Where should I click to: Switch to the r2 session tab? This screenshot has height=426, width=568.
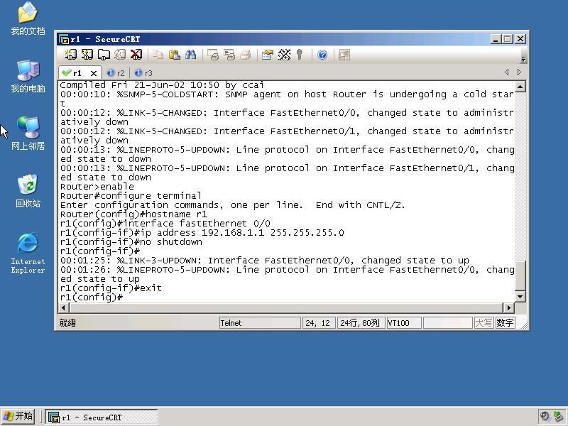click(116, 73)
